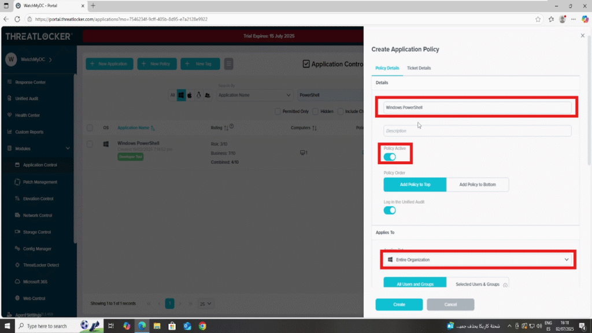This screenshot has height=333, width=592.
Task: Open Unified Audit in the sidebar
Action: 27,98
